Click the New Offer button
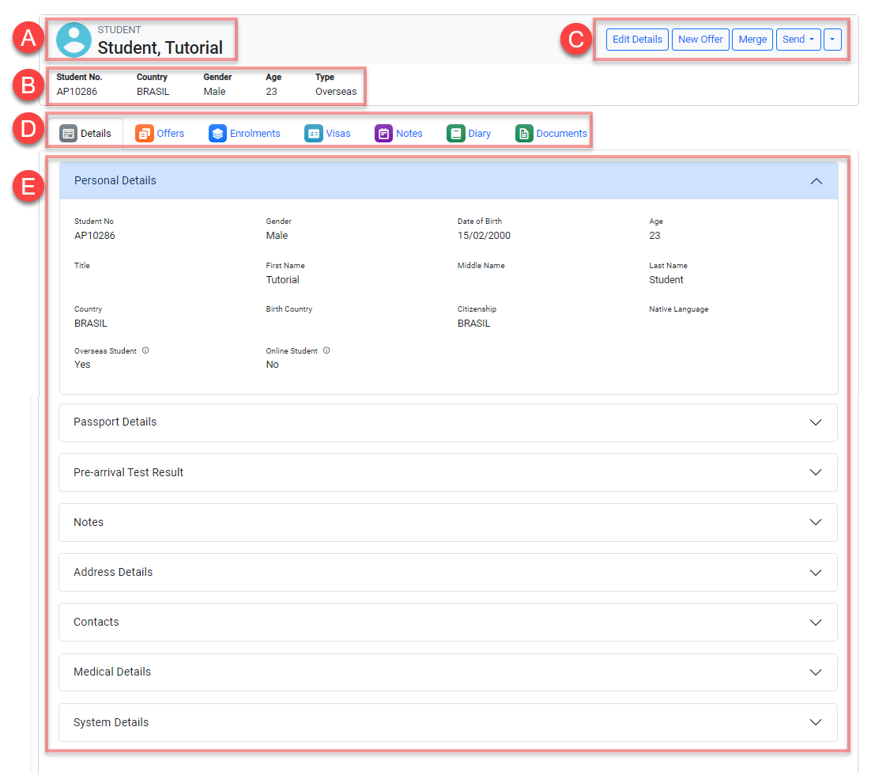This screenshot has width=875, height=780. click(700, 40)
